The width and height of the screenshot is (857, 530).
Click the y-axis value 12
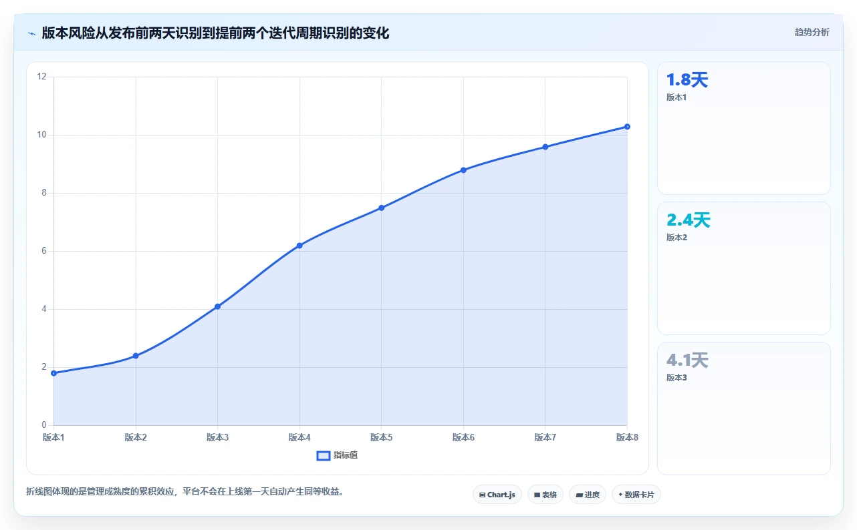click(42, 77)
